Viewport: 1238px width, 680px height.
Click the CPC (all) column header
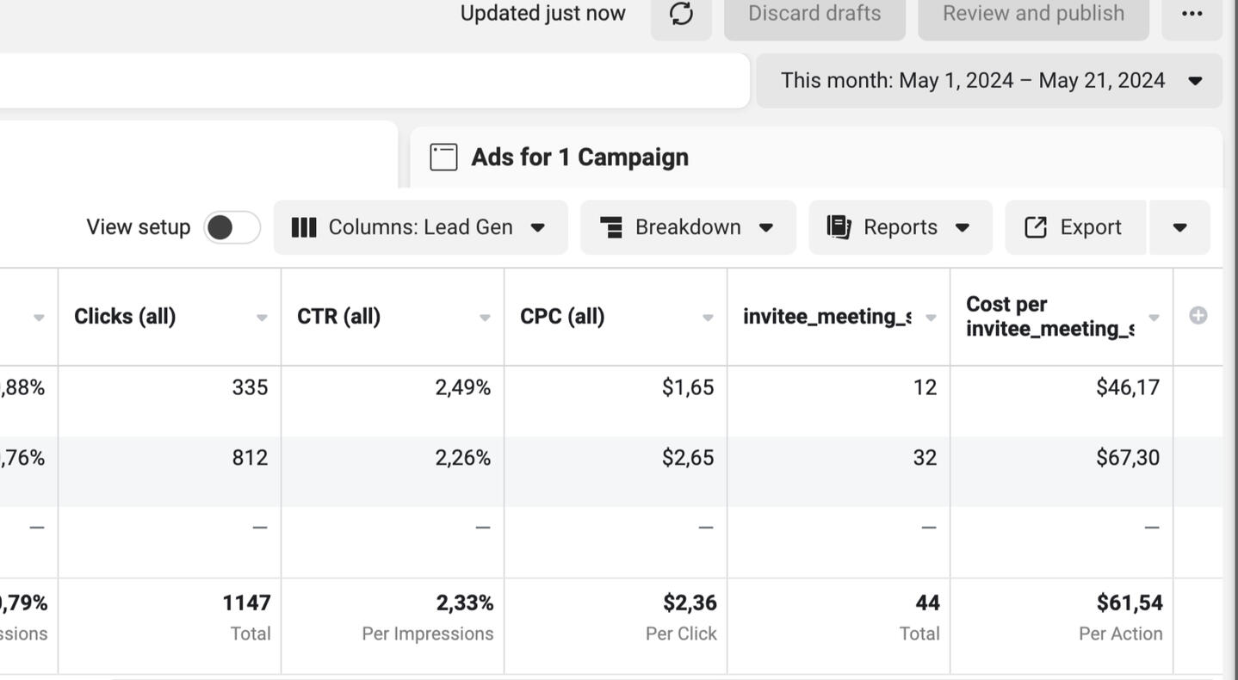click(562, 317)
